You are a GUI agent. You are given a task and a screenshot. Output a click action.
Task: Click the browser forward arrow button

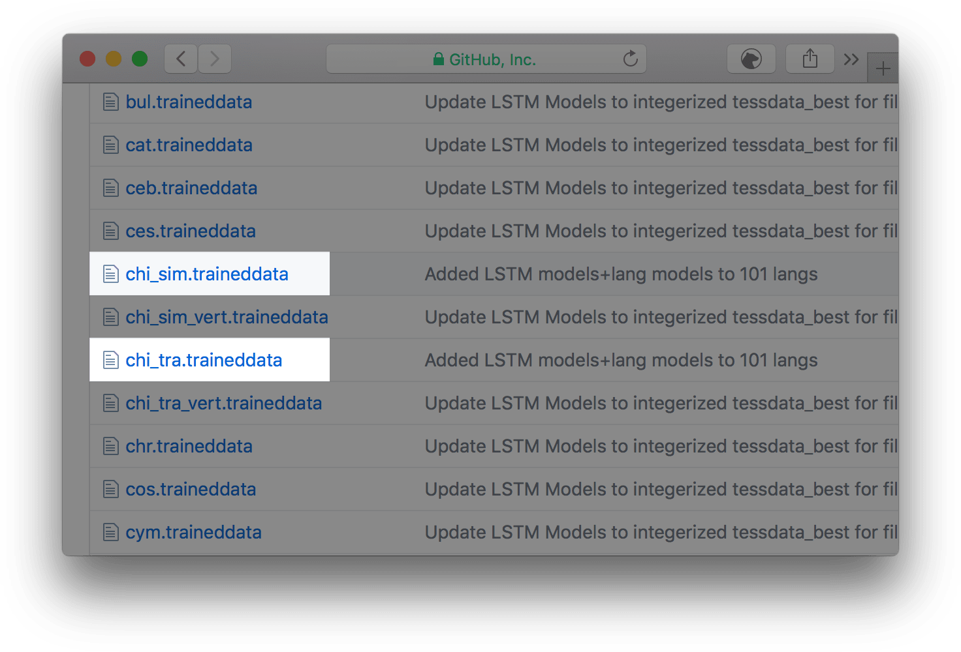tap(214, 59)
